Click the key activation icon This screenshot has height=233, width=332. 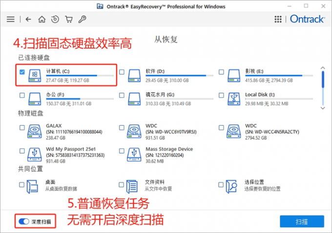(x=83, y=19)
